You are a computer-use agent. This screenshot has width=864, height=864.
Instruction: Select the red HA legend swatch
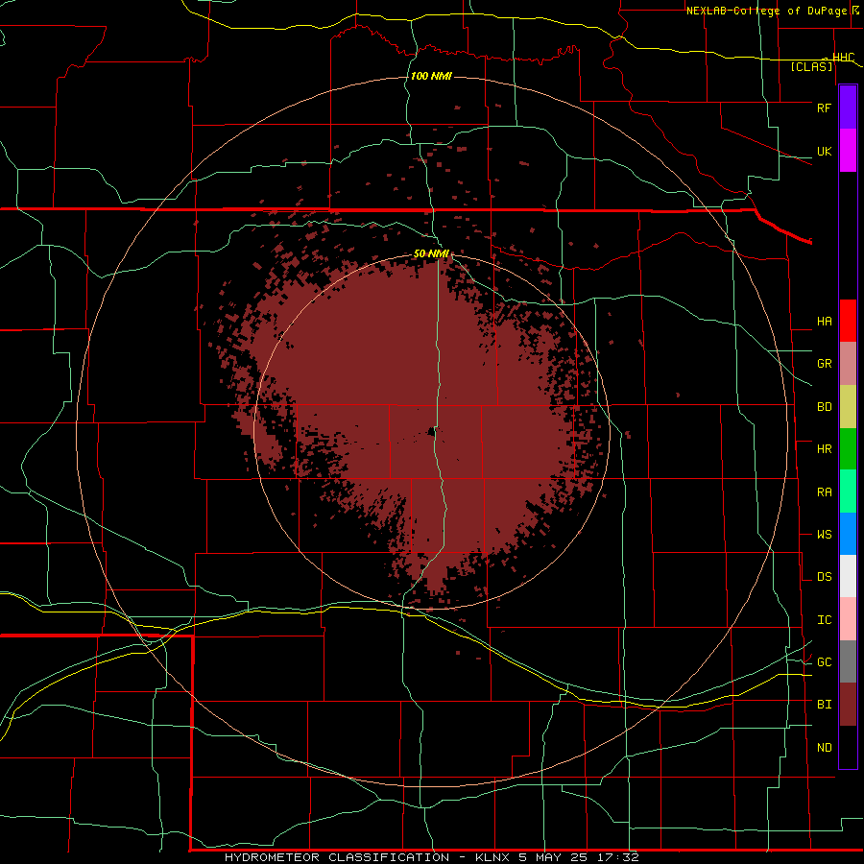[848, 321]
